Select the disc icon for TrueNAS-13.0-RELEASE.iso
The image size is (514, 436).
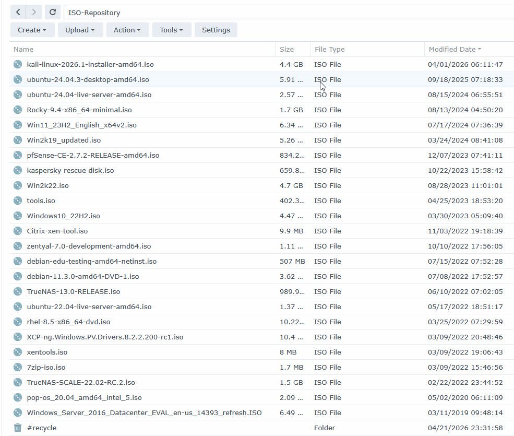click(x=18, y=291)
